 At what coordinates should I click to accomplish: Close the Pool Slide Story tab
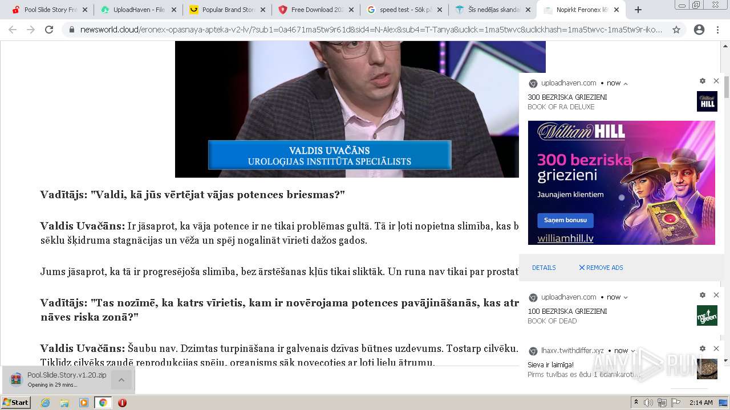(85, 10)
